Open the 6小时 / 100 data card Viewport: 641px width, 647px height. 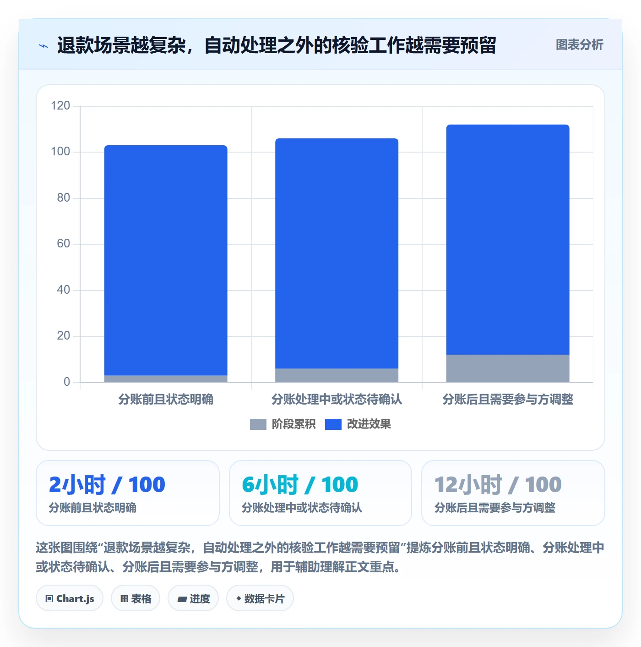[x=320, y=493]
